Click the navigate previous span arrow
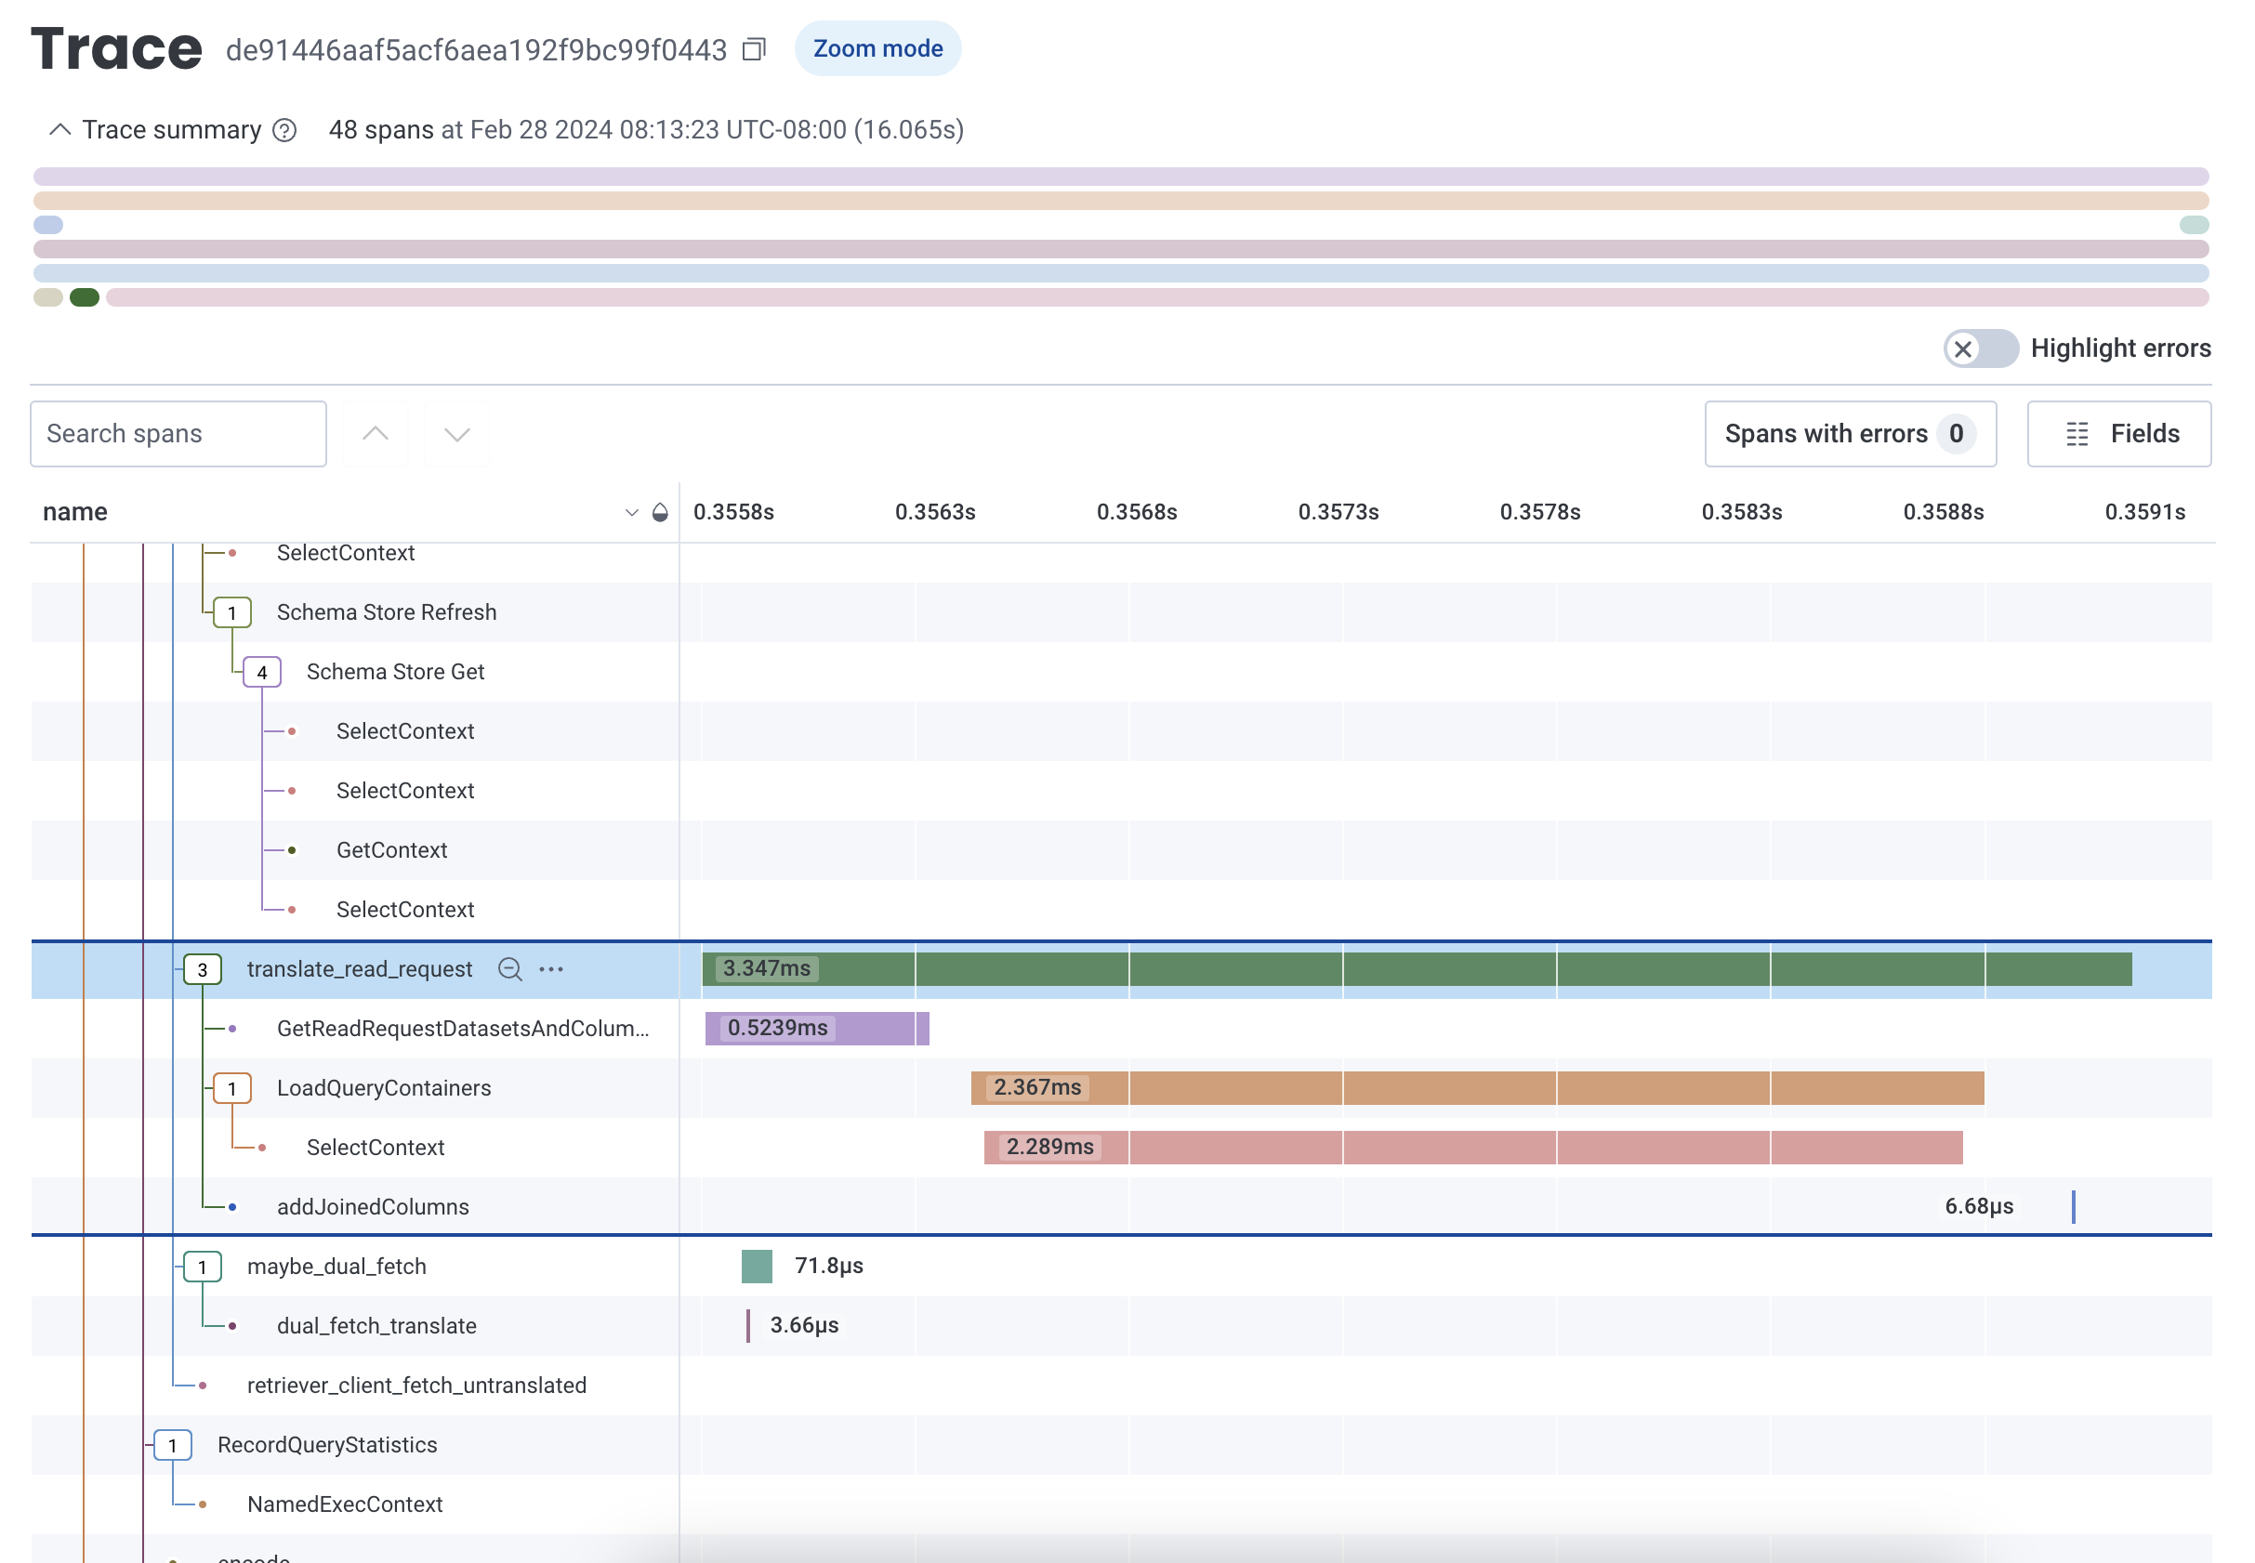The height and width of the screenshot is (1563, 2255). pos(376,434)
